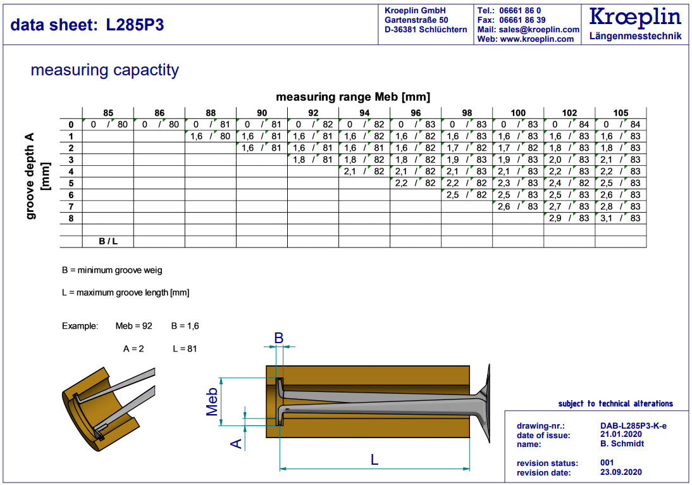
Task: Click the blue B dimension label in drawing
Action: point(278,338)
